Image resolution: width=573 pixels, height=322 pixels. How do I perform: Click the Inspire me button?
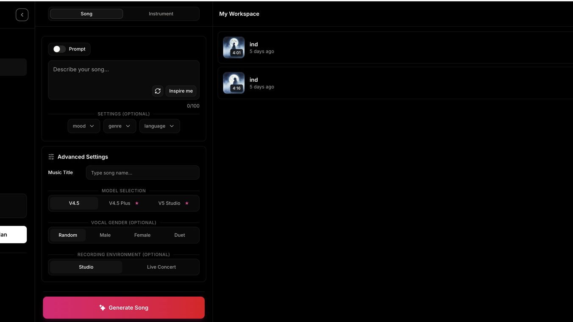181,91
